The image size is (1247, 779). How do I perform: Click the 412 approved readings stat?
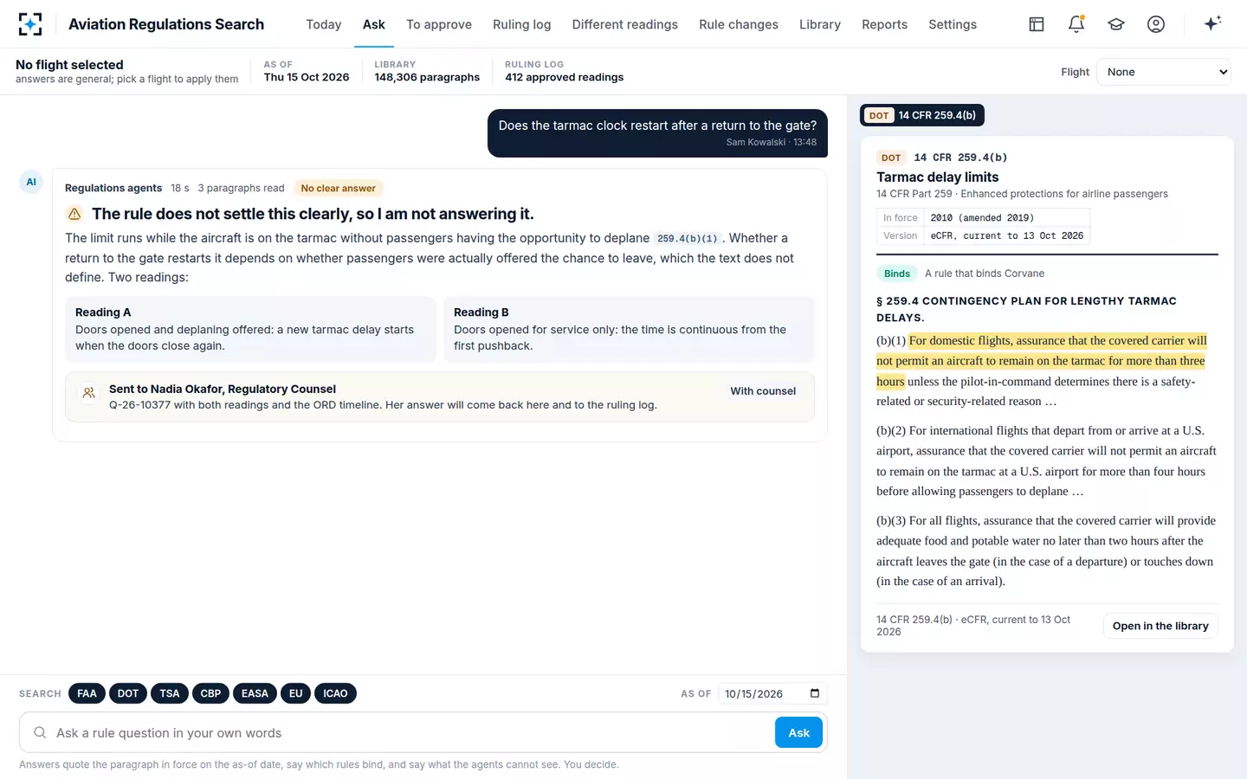[x=565, y=77]
